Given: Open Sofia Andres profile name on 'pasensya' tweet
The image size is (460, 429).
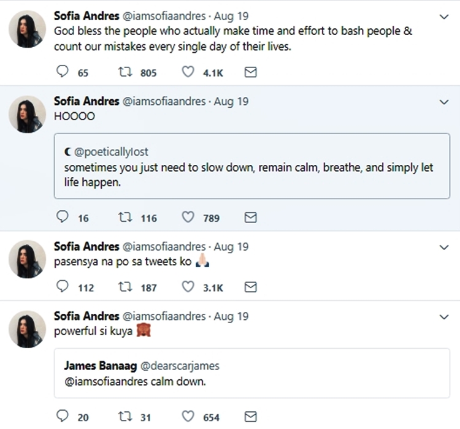Looking at the screenshot, I should pos(86,246).
